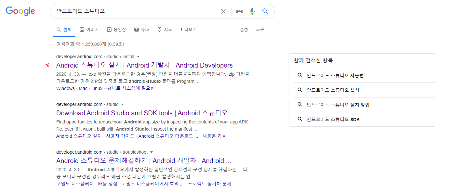Image resolution: width=450 pixels, height=192 pixels.
Task: Follow '64비트 시스템에 필요한' sitelink
Action: tap(133, 88)
